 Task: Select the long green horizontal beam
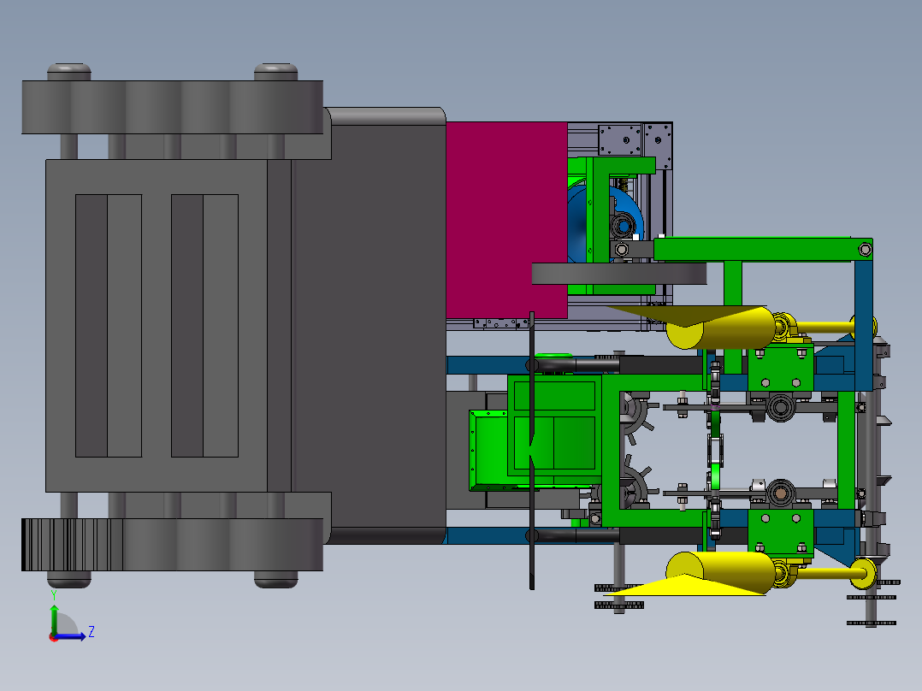763,250
